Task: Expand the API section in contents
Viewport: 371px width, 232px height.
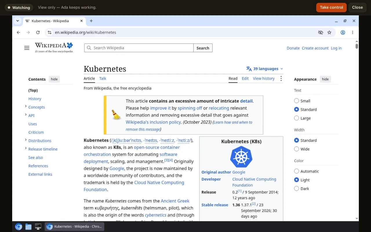Action: (26, 115)
